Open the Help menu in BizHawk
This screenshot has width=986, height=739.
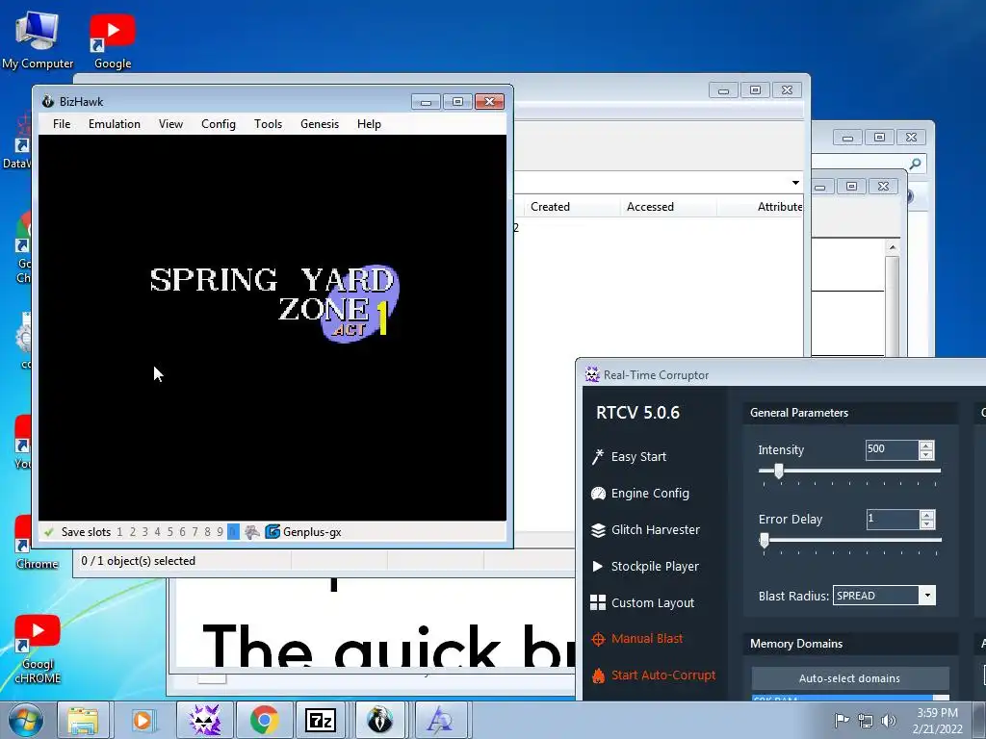pos(369,124)
